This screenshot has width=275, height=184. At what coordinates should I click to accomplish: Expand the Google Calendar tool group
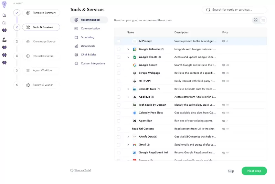128,49
